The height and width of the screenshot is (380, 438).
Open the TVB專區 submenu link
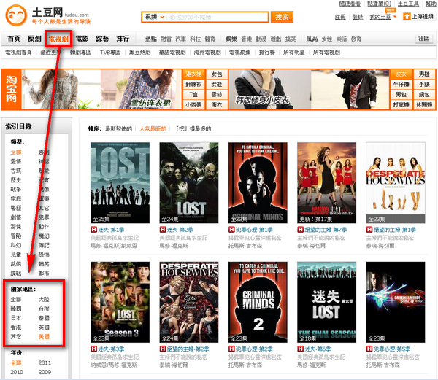110,53
